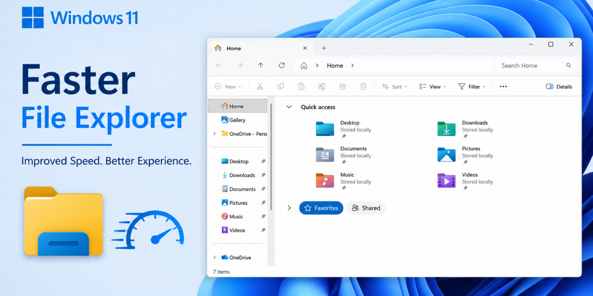Click the pin icon beside sidebar Videos
593x296 pixels.
click(263, 230)
